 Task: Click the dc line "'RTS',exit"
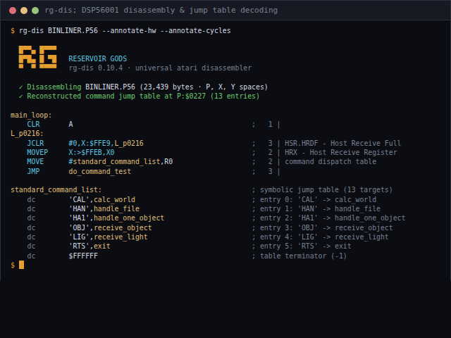pyautogui.click(x=89, y=246)
